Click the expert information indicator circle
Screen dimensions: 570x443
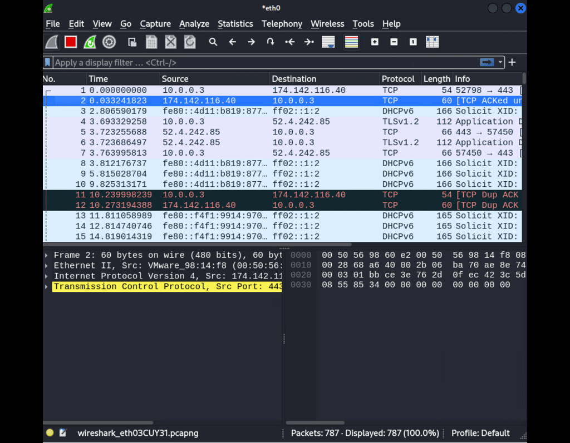tap(50, 433)
